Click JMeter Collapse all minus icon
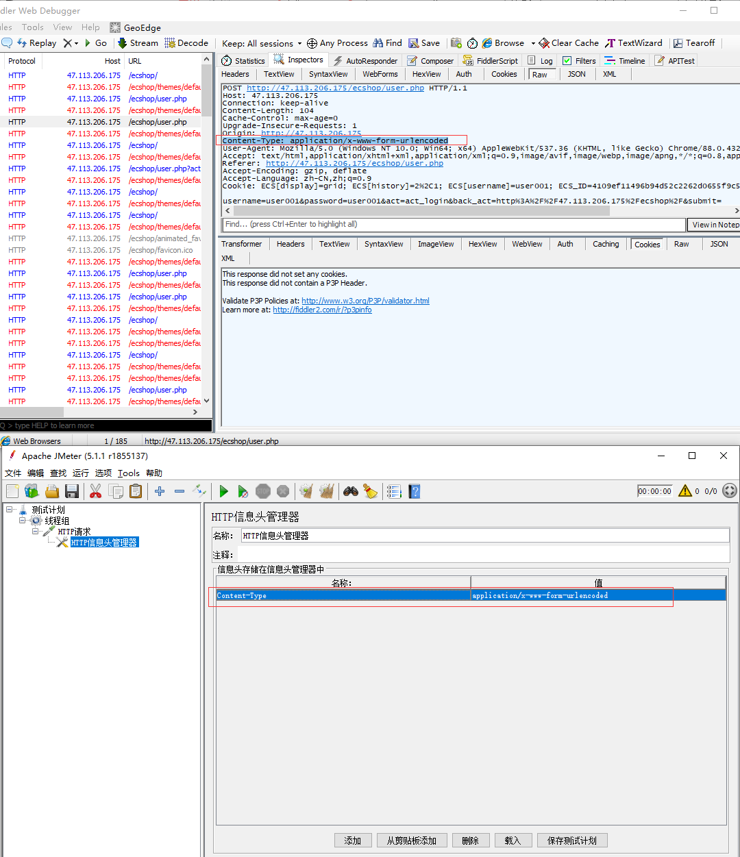740x857 pixels. (180, 491)
